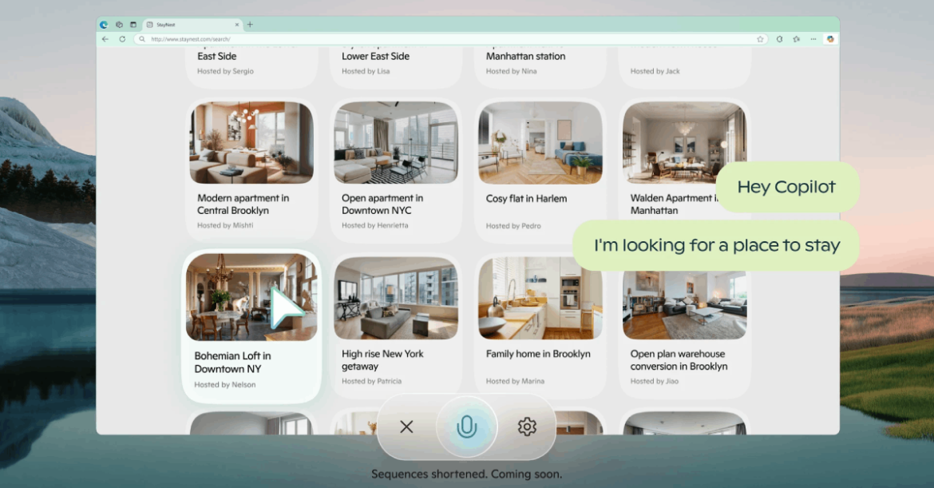Open the Modern apartment in Central Brooklyn photo

pos(251,142)
